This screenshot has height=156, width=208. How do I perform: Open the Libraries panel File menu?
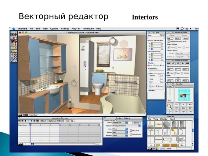pos(149,119)
